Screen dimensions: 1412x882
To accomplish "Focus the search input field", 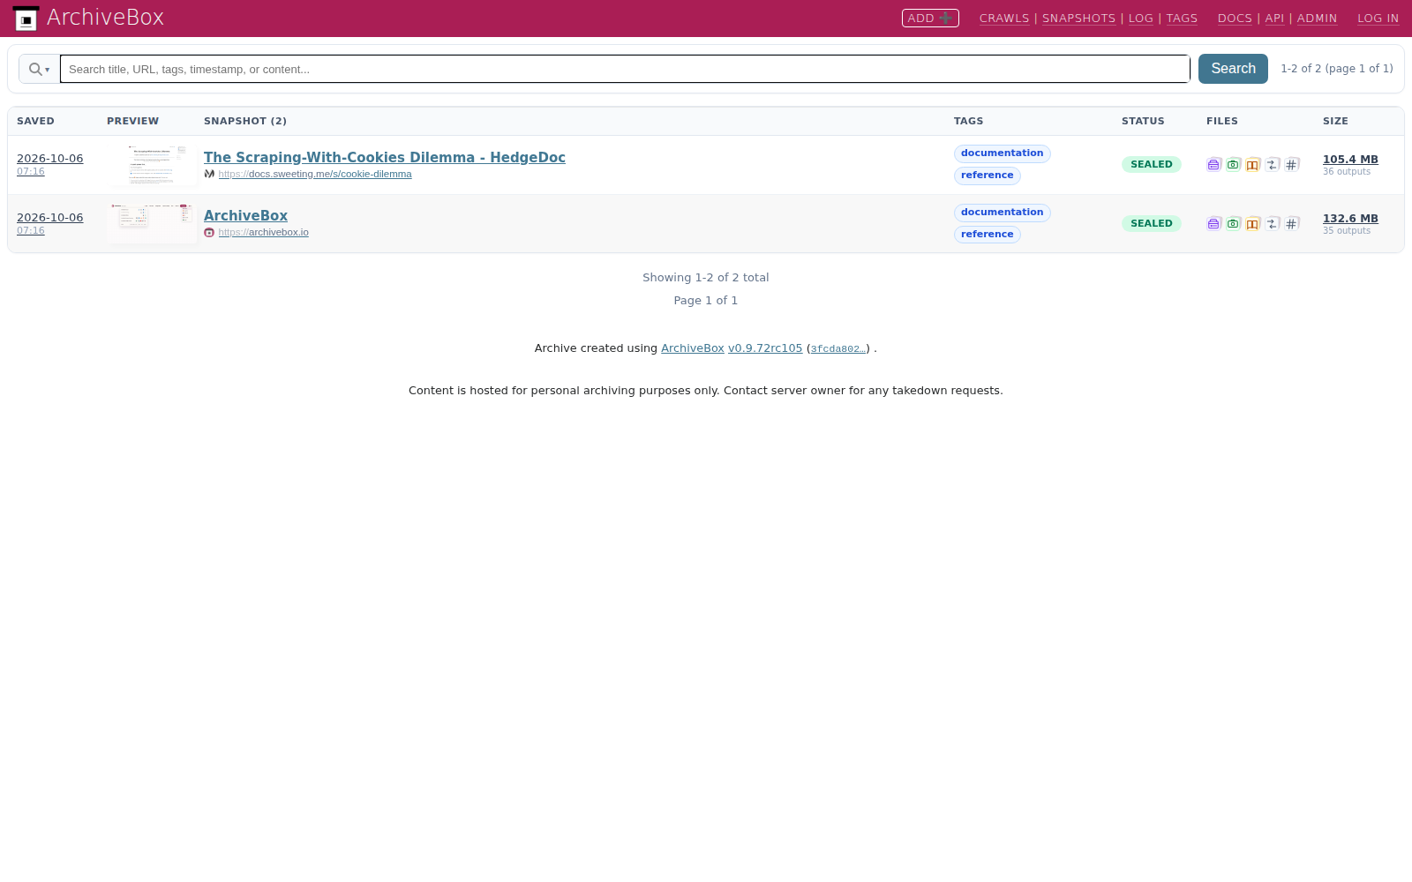I will (625, 69).
